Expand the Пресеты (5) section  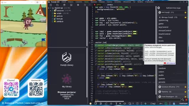click(x=160, y=92)
